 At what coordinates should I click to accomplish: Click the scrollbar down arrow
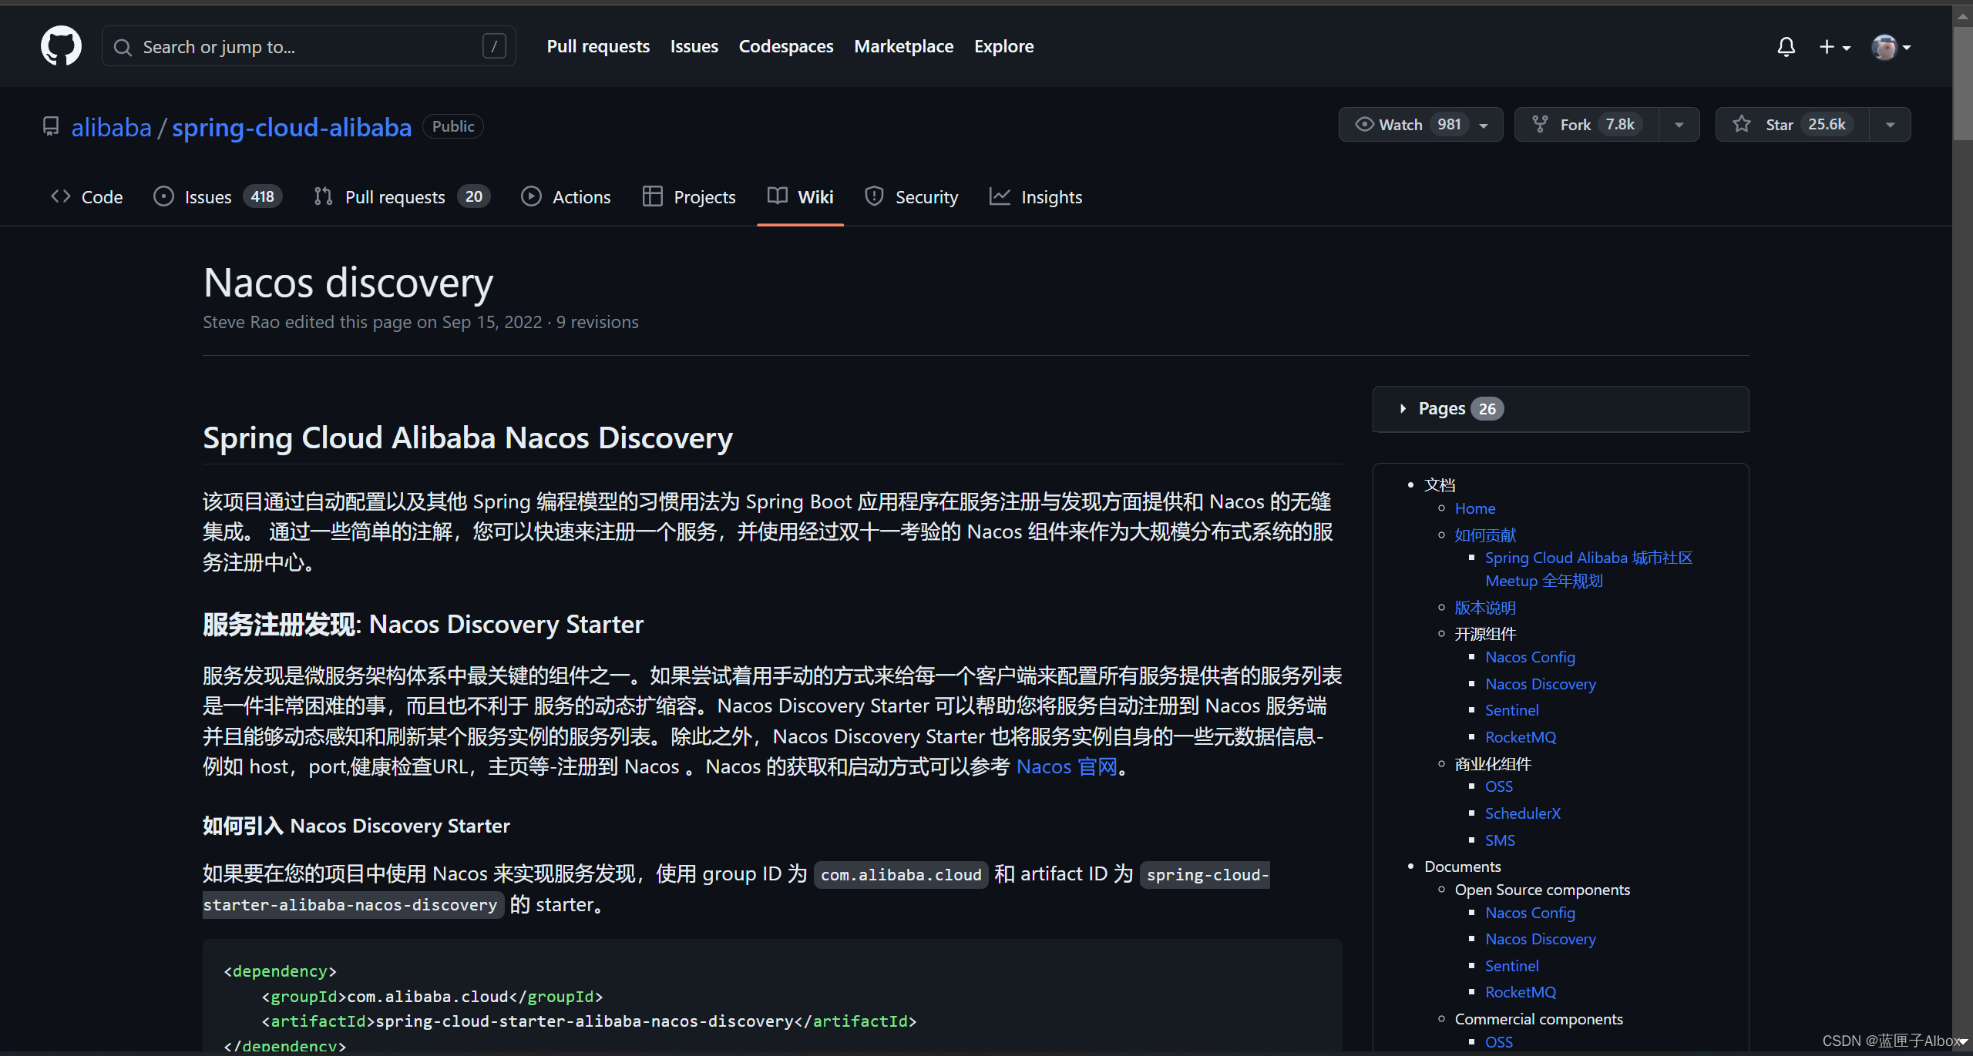[x=1962, y=1043]
